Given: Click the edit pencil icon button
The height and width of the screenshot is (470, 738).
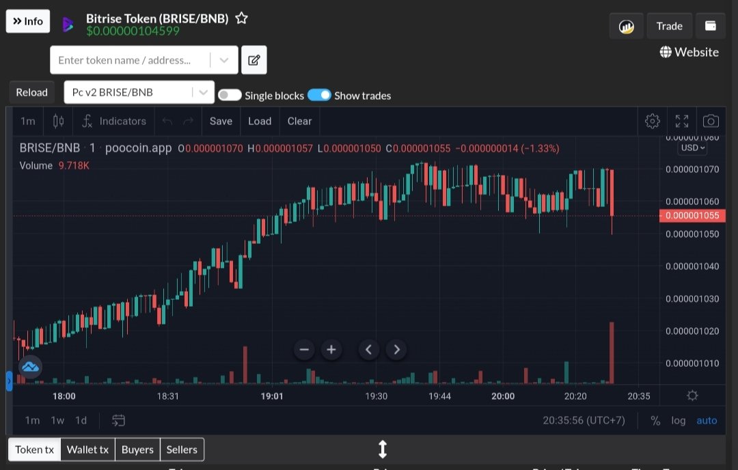Looking at the screenshot, I should pyautogui.click(x=254, y=60).
